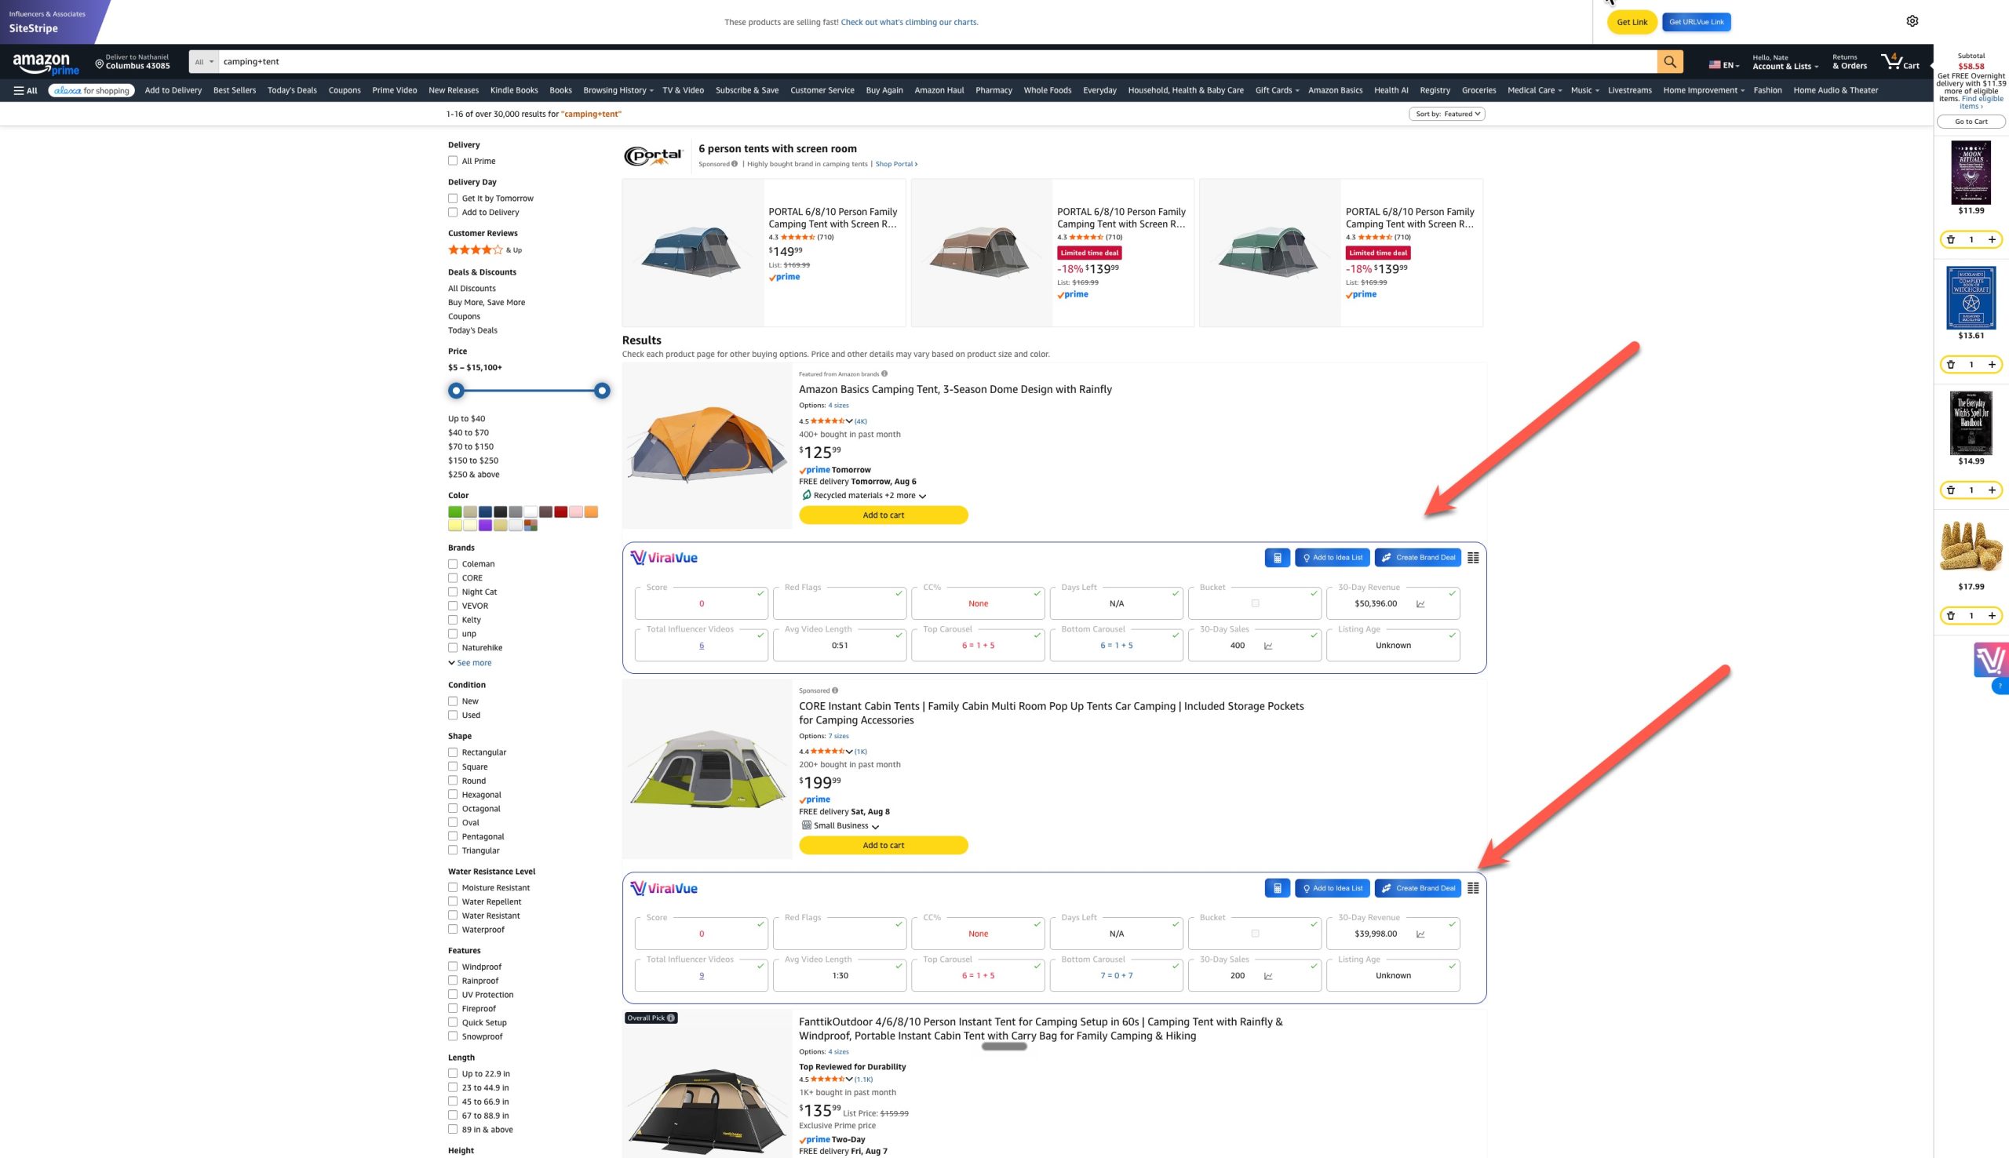Click the Sponsored info icon next to Portal
Screen dimensions: 2009x1158
(734, 164)
